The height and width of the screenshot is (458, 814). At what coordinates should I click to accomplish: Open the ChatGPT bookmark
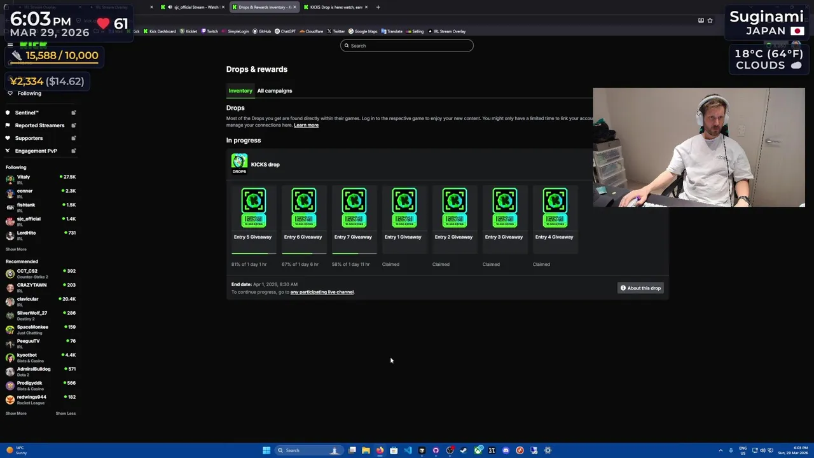click(x=286, y=31)
